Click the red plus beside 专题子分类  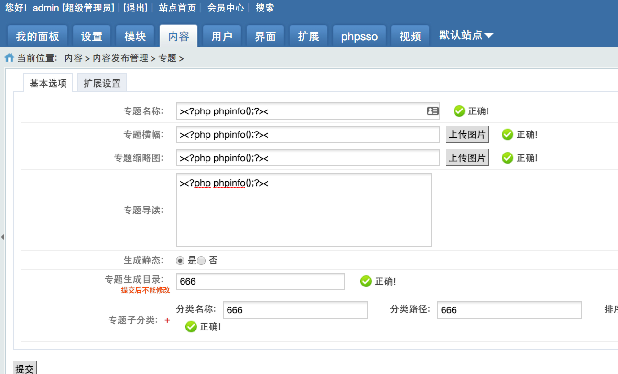(167, 321)
